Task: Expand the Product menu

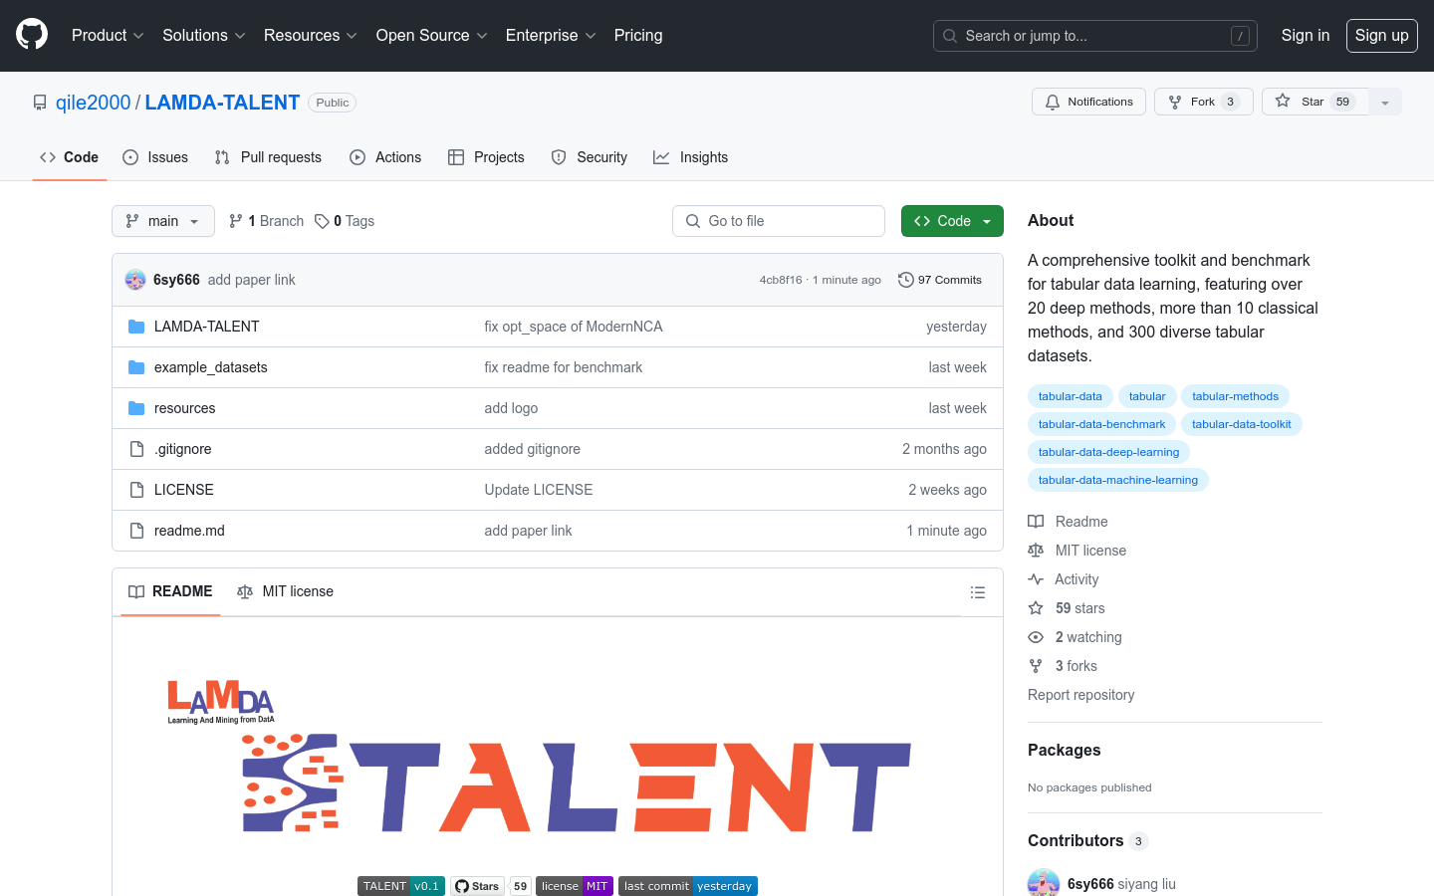Action: [x=108, y=35]
